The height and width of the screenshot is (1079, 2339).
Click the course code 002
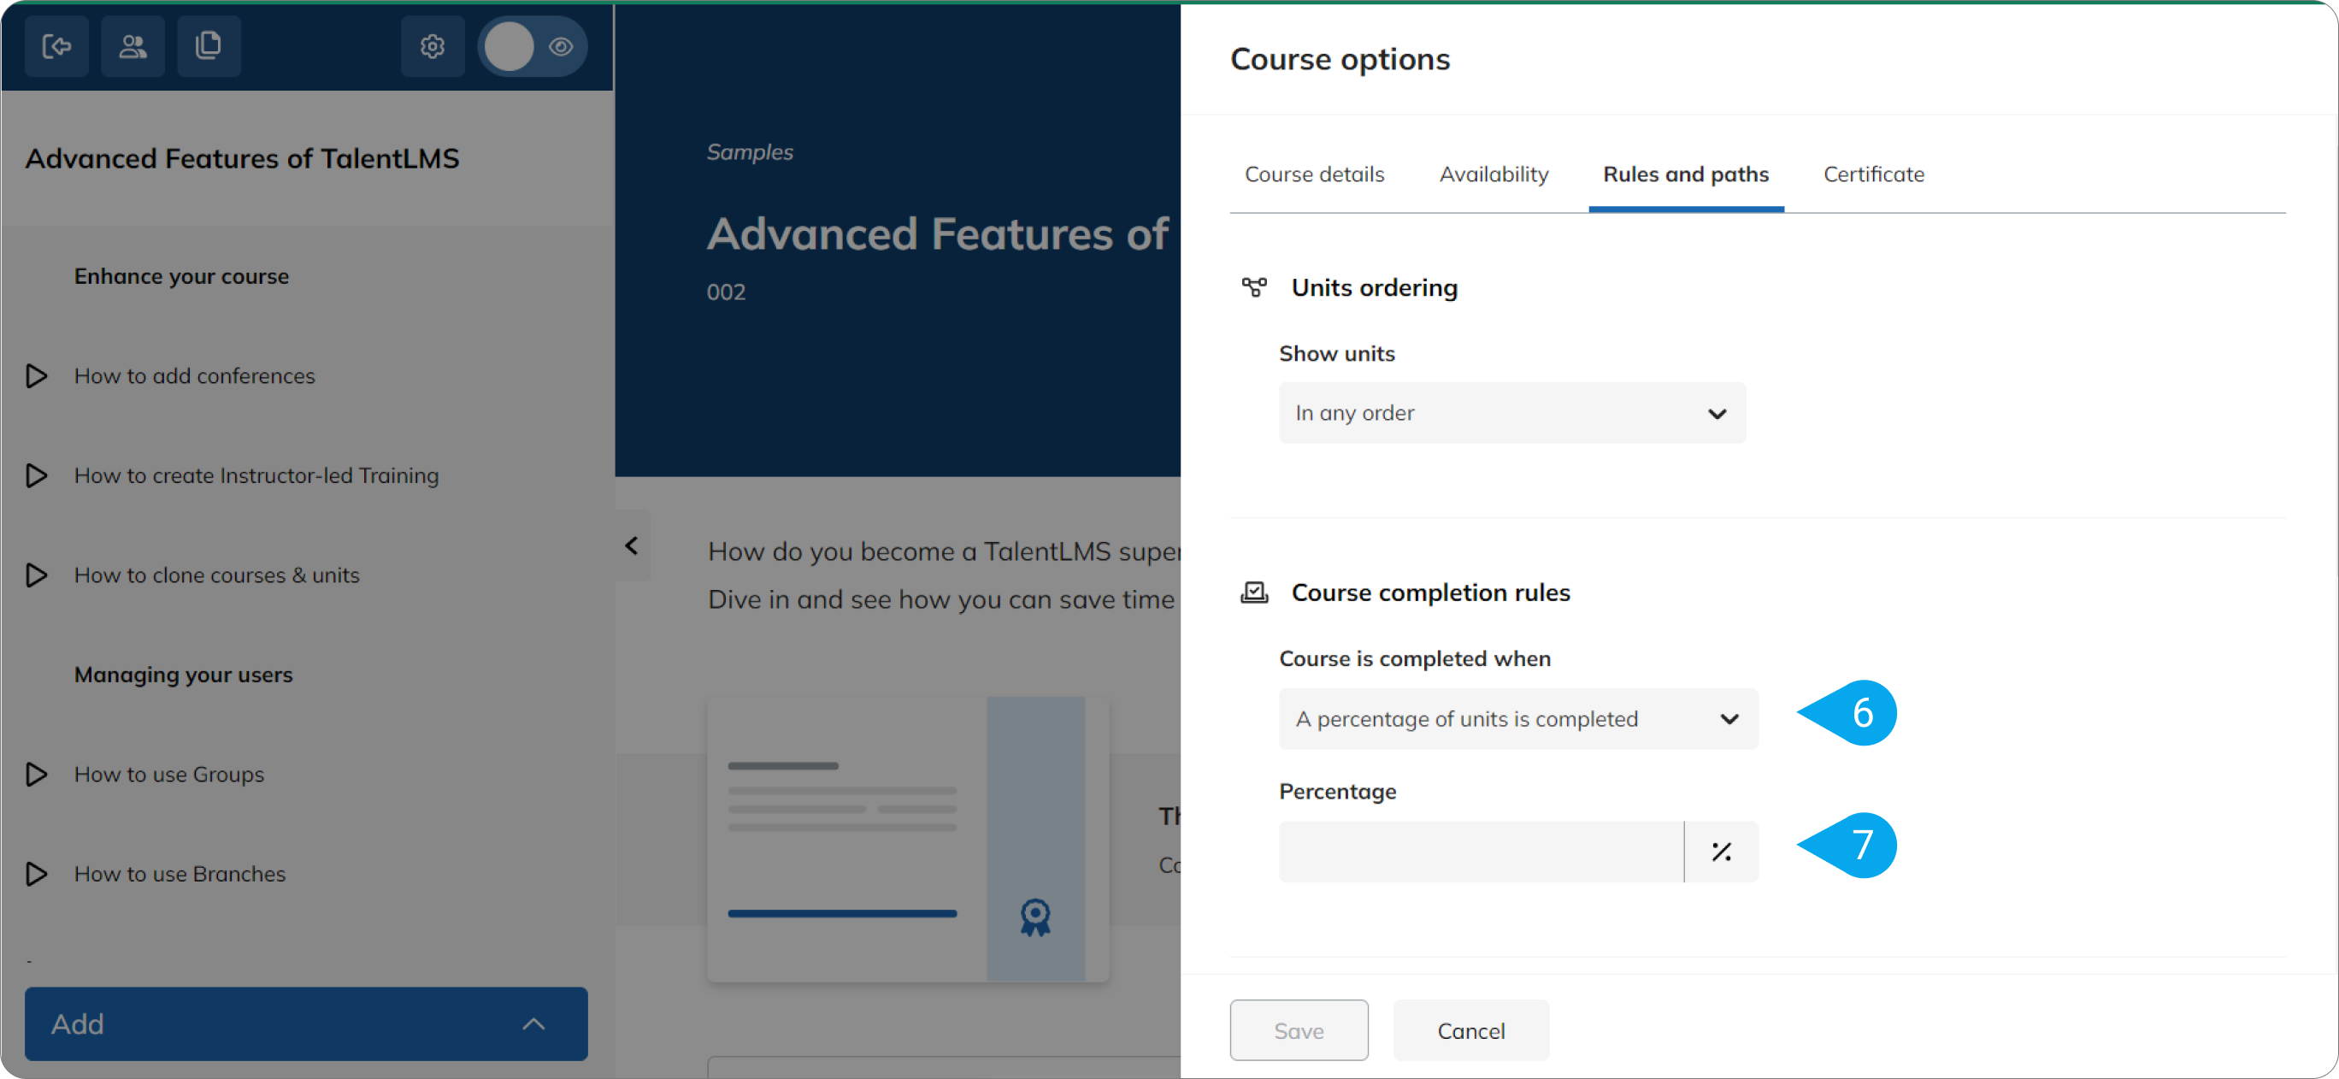pyautogui.click(x=727, y=292)
